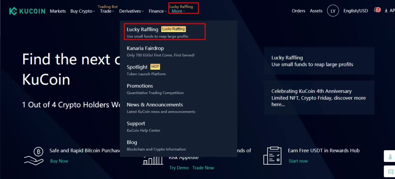The image size is (395, 179).
Task: Open the English/USD language selector
Action: [355, 11]
